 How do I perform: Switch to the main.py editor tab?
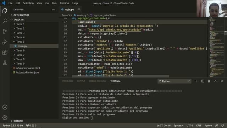[x=69, y=10]
